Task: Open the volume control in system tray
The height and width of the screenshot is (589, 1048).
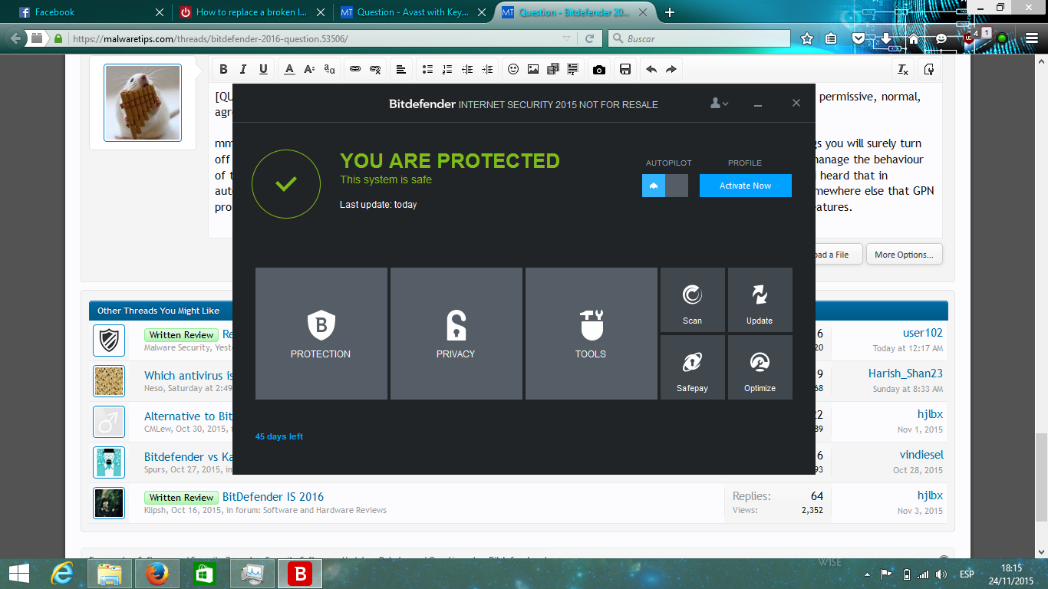Action: point(941,574)
